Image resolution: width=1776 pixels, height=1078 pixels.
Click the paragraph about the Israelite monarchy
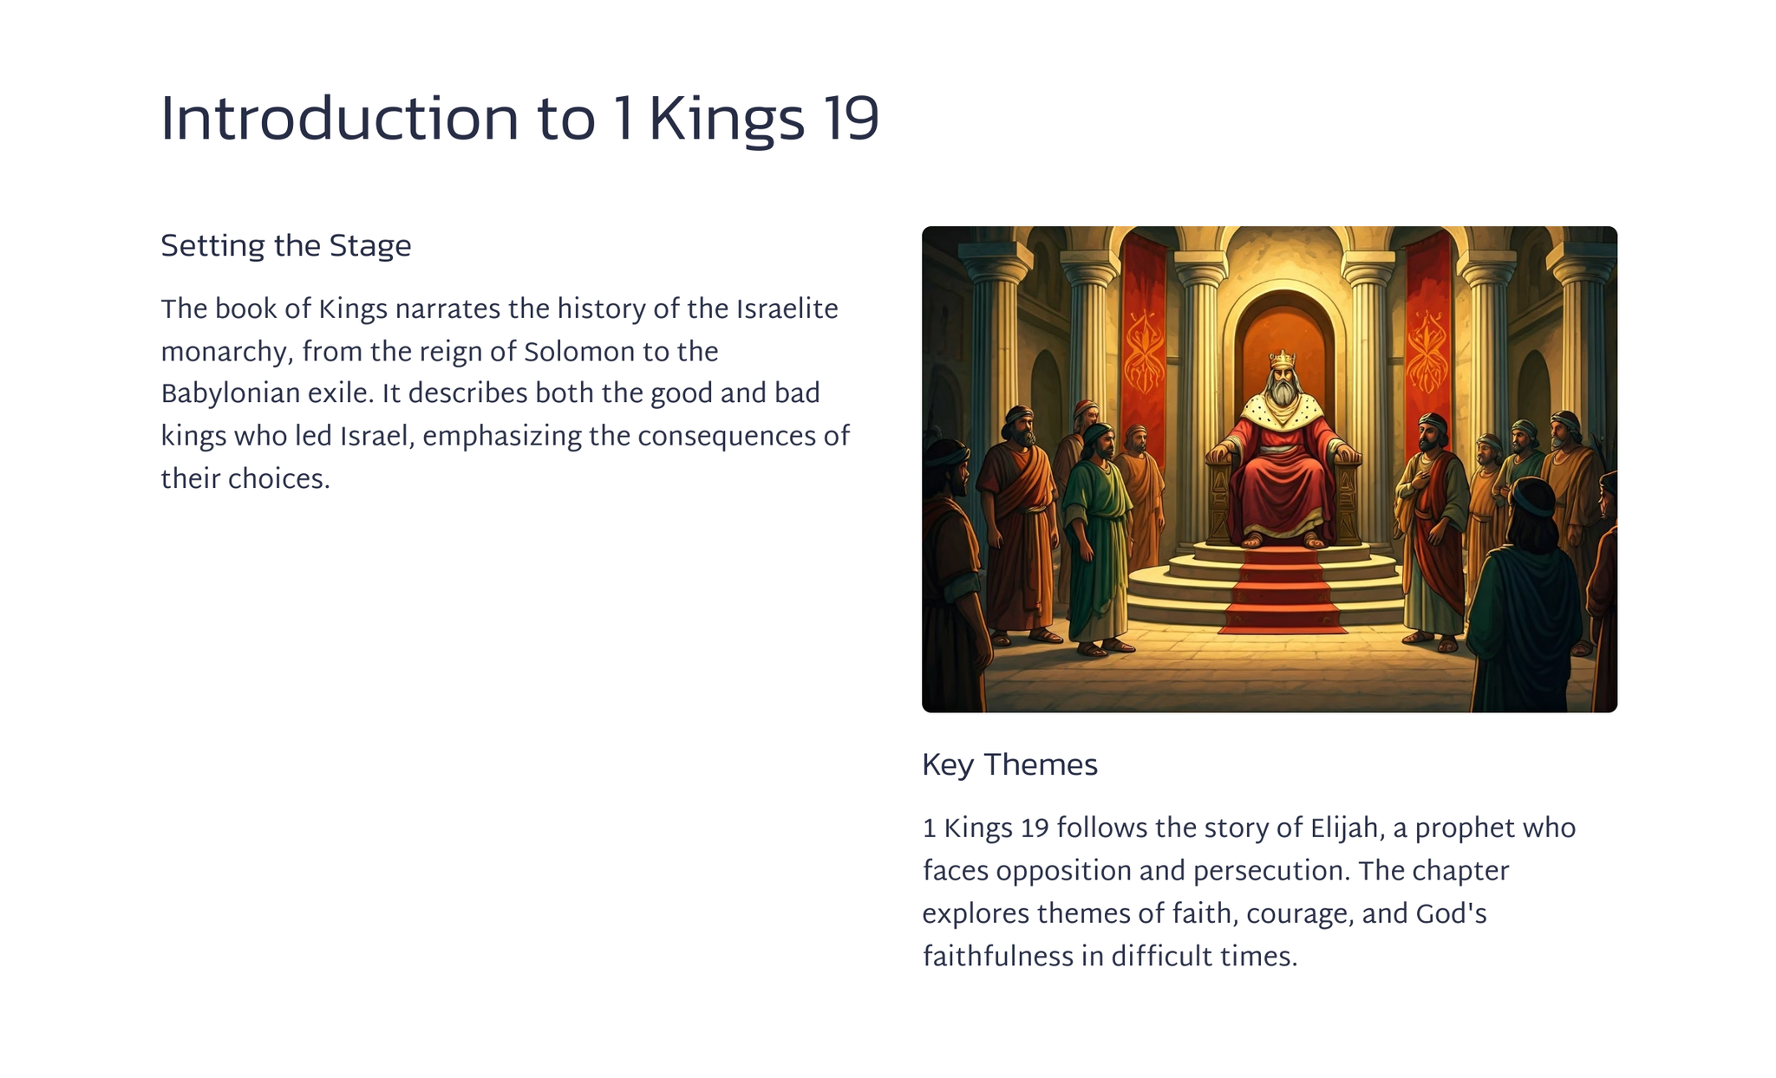(505, 393)
